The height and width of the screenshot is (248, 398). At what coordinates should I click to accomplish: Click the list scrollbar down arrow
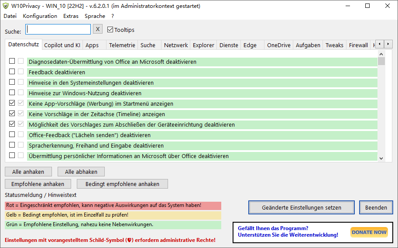(x=381, y=158)
